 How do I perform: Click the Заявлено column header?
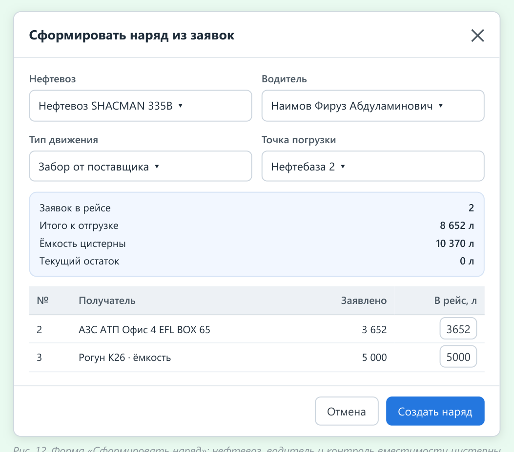click(364, 300)
